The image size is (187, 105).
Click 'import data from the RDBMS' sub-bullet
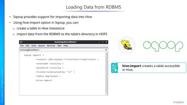(x=62, y=34)
